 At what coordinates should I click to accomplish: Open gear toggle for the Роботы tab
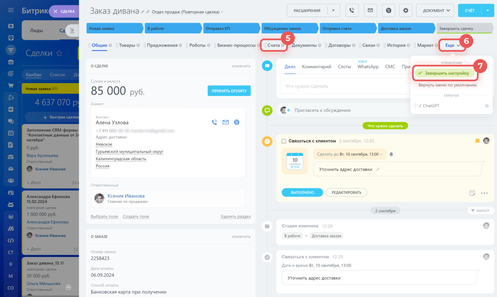pyautogui.click(x=208, y=45)
